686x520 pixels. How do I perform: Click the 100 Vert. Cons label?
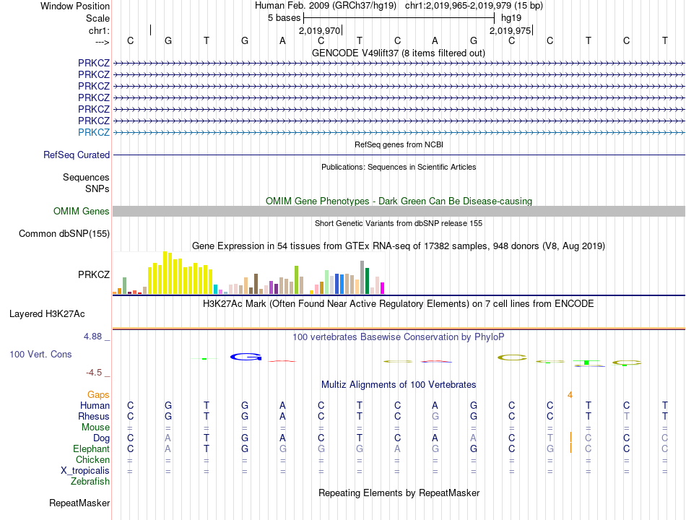click(x=40, y=355)
